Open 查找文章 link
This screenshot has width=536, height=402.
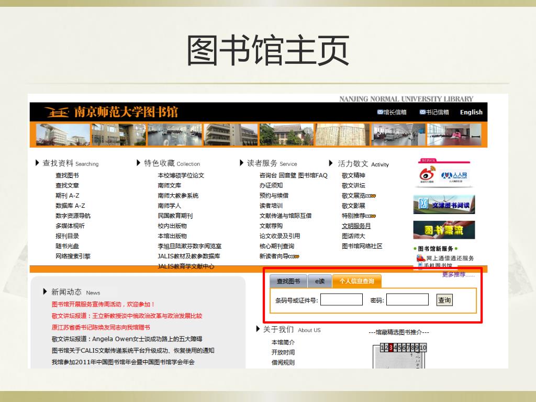[68, 185]
